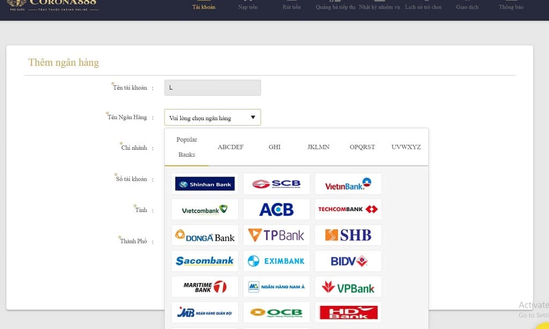Select the Shinhan Bank logo
The image size is (549, 329).
point(205,184)
